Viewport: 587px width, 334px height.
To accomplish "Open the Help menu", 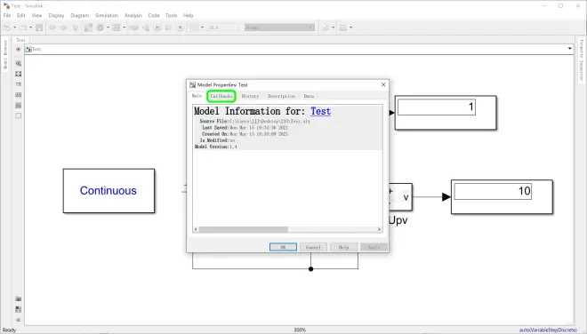I will click(188, 16).
